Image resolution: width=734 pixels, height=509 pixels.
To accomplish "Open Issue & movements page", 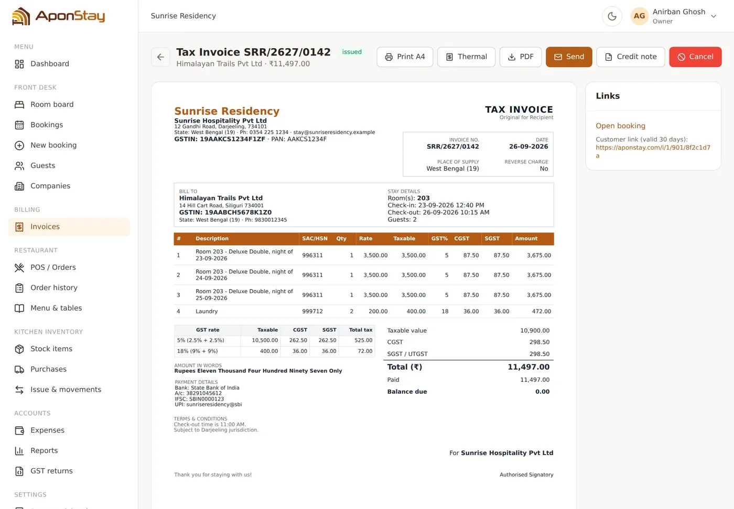I will [69, 390].
